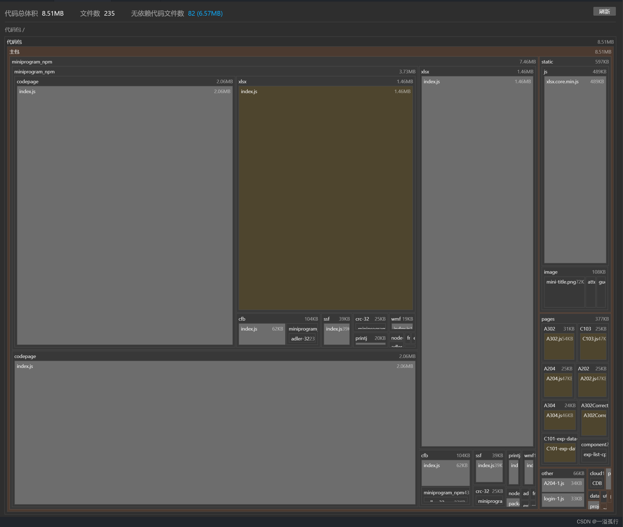The image size is (623, 527).
Task: Click the 代码包 / breadcrumb path
Action: coord(15,30)
